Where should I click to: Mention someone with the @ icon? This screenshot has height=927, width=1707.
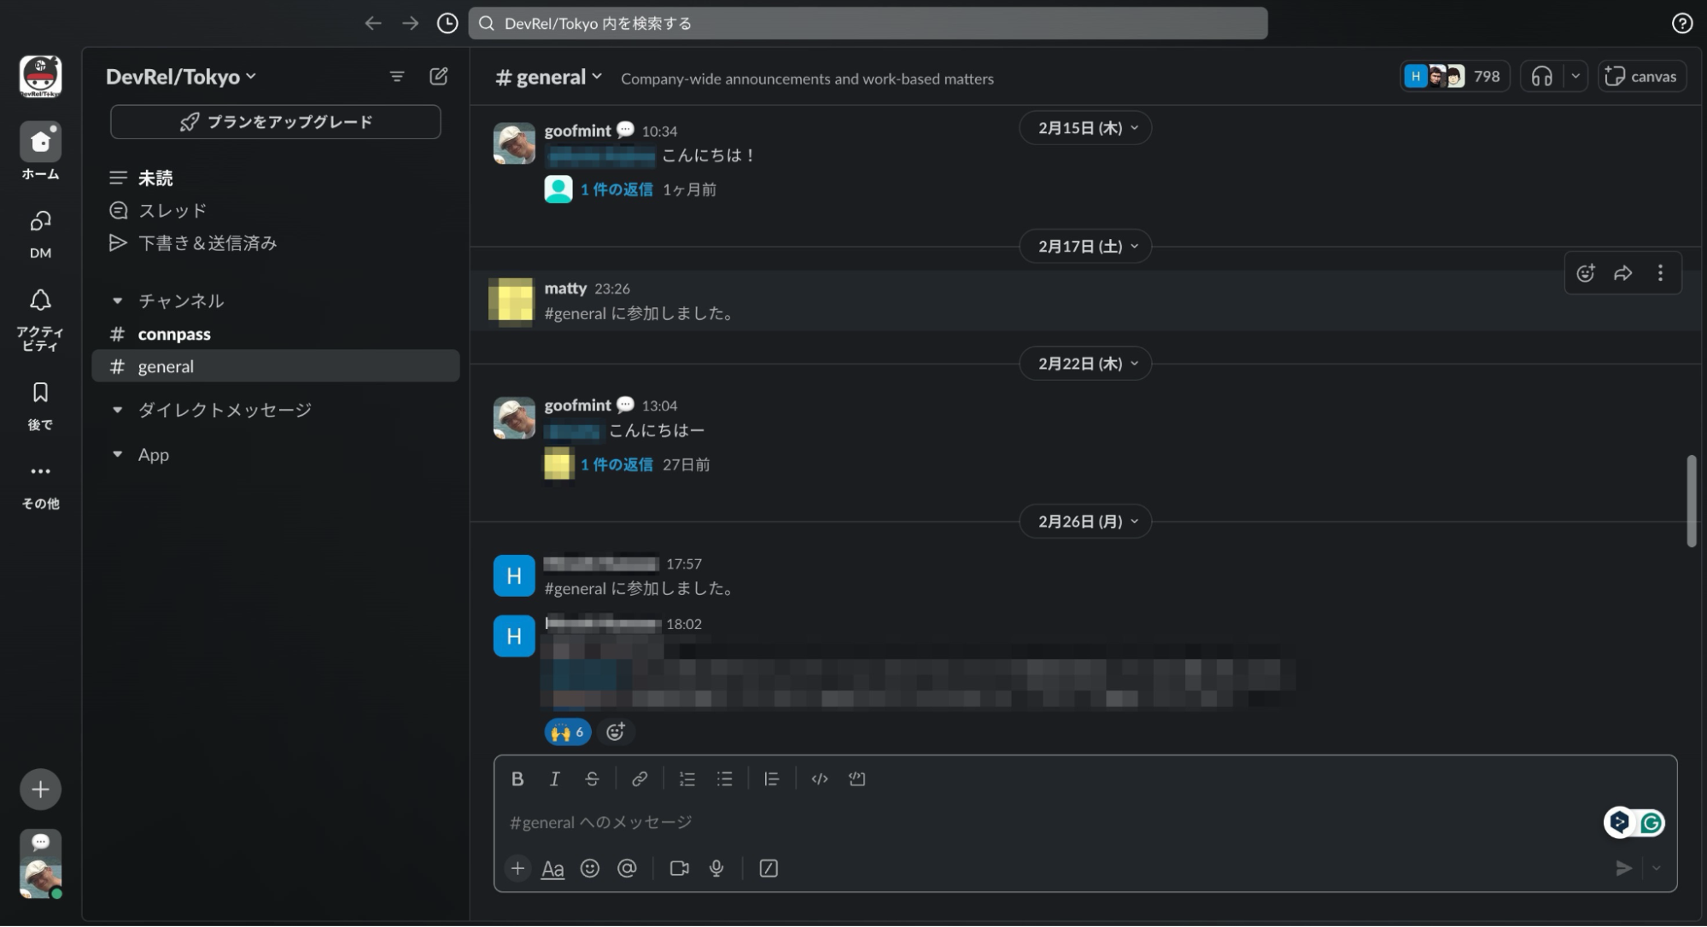(x=627, y=869)
